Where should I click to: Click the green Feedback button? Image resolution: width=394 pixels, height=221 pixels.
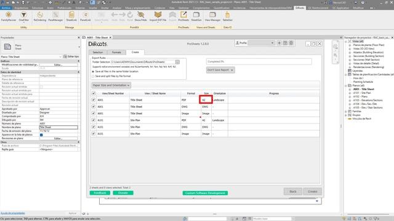pos(100,193)
